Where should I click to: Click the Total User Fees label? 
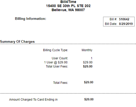pos(57,66)
